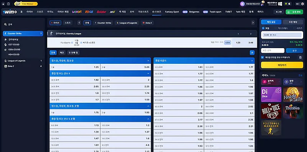Select the first bet type radio button
This screenshot has height=152, width=307.
tap(263, 28)
